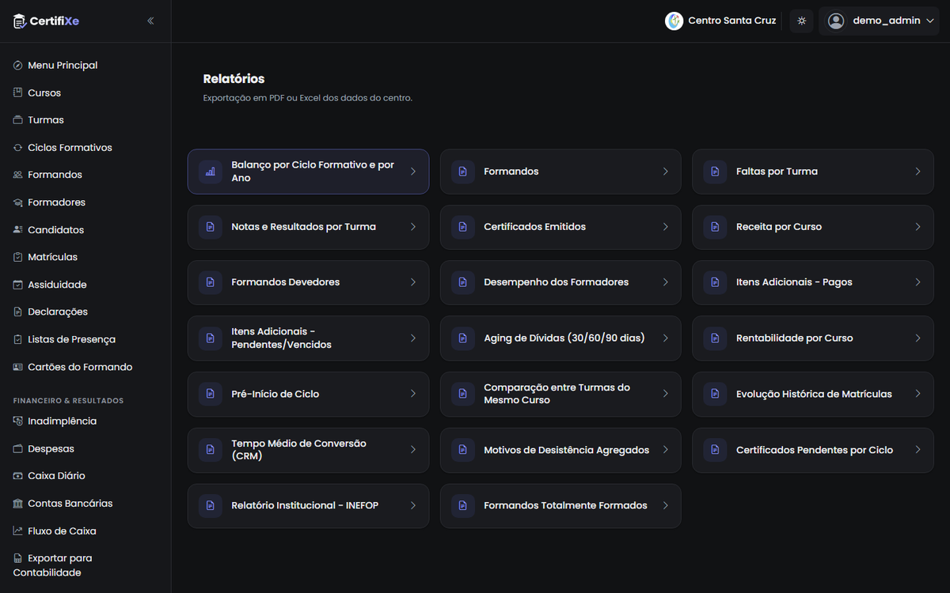Open Cartões do Formando in sidebar
Viewport: 950px width, 593px height.
click(x=85, y=367)
